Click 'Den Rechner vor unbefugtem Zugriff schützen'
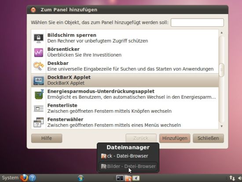This screenshot has height=182, width=242. 98,41
